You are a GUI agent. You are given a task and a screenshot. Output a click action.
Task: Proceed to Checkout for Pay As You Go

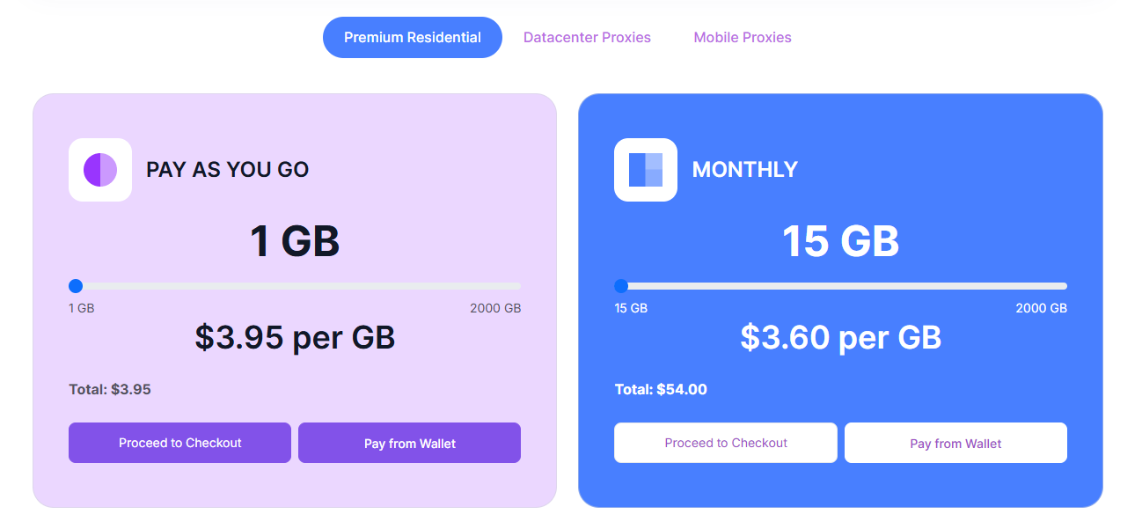coord(179,443)
